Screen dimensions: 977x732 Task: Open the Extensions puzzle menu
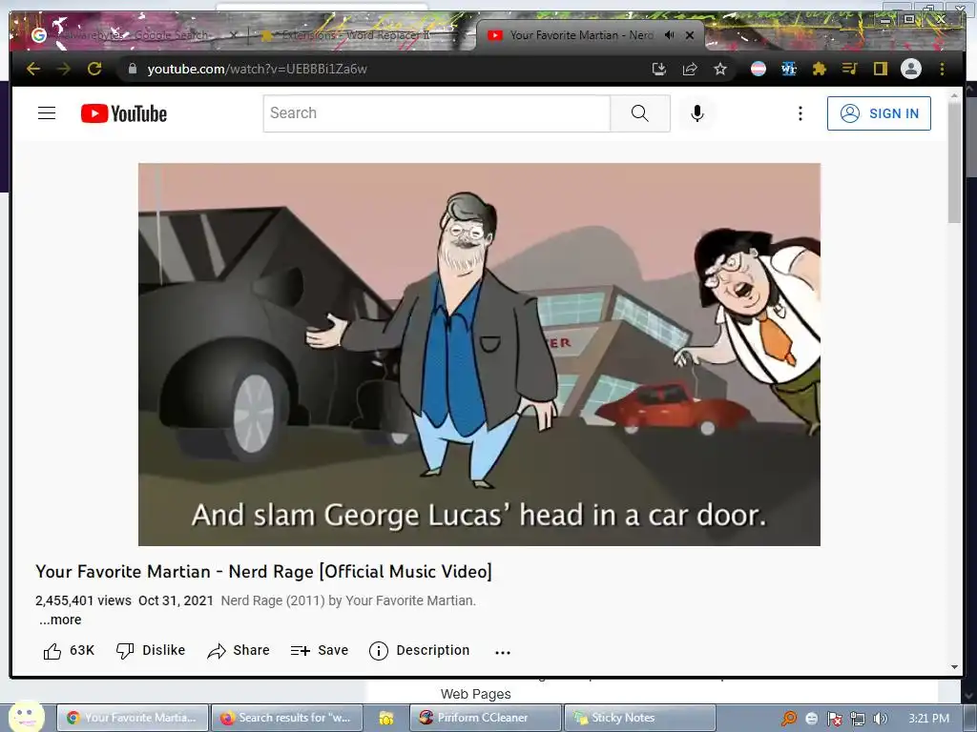(820, 69)
